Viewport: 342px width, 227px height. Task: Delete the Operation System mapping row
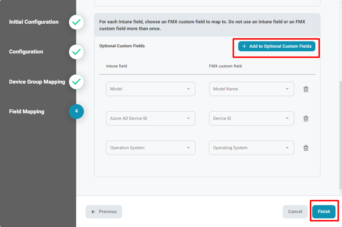(x=306, y=148)
